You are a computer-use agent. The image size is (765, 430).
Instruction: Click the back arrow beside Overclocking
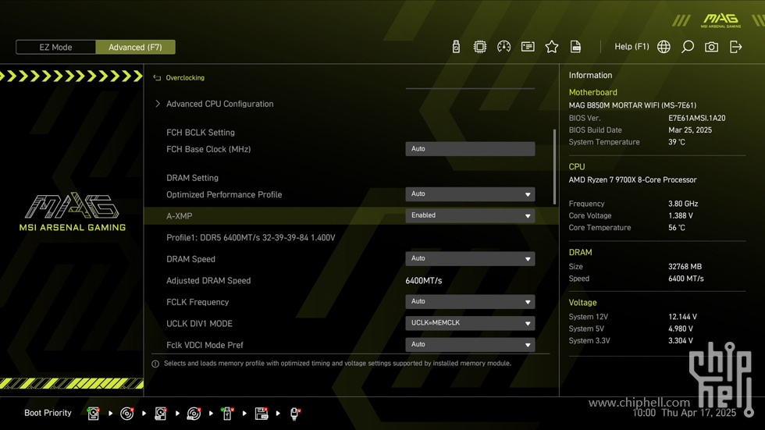click(x=157, y=77)
